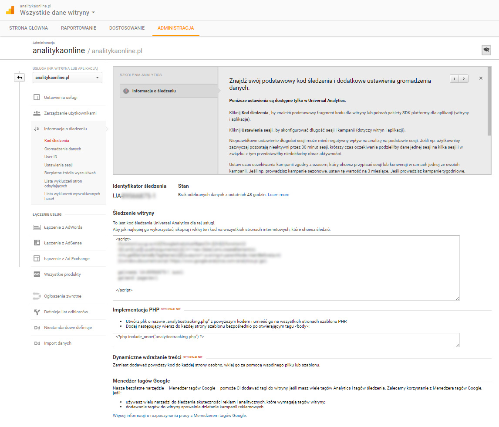The image size is (499, 427).
Task: Open the Wszystkie dane witryny view dropdown
Action: coord(57,13)
